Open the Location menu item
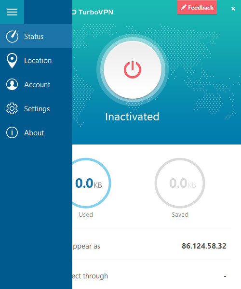241x289 pixels. [x=36, y=61]
